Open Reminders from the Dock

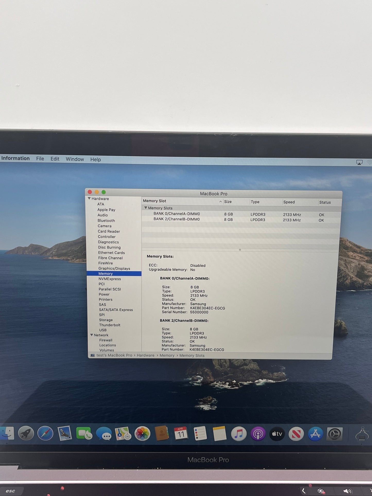pos(200,434)
